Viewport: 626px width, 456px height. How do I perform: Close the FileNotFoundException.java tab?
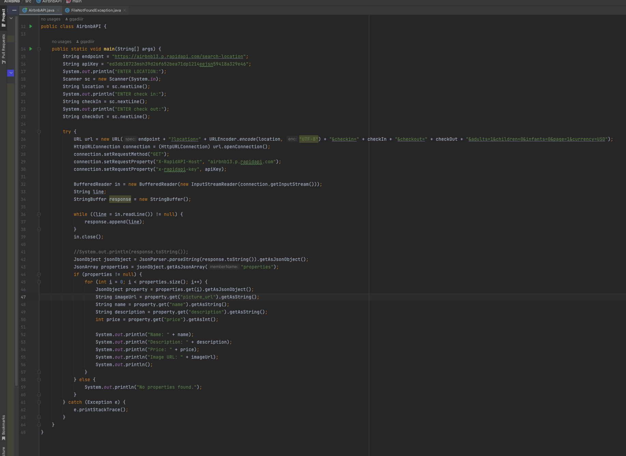coord(125,10)
